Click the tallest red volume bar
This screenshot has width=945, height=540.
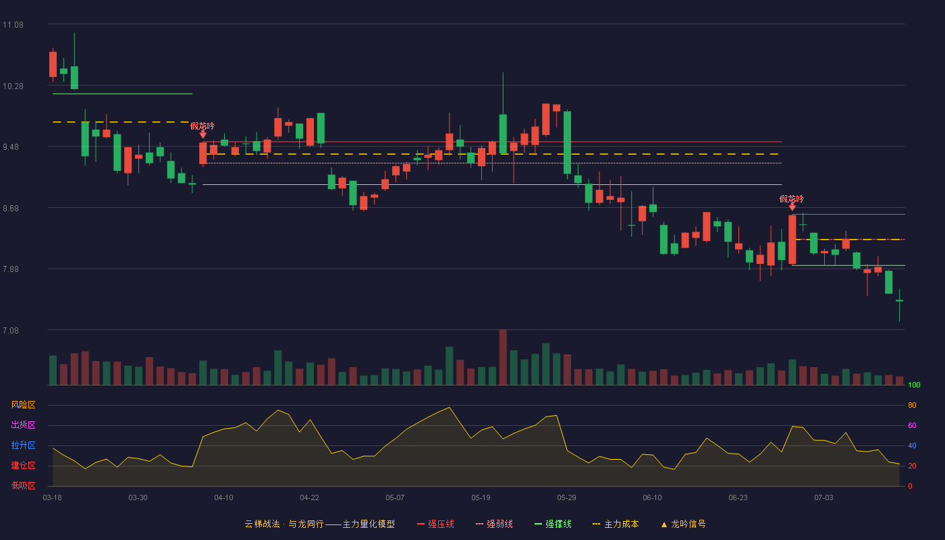tap(503, 357)
